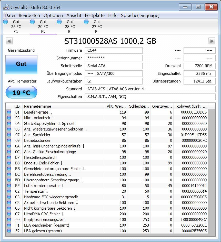Click the Akt. Wer... column header

pyautogui.click(x=116, y=106)
